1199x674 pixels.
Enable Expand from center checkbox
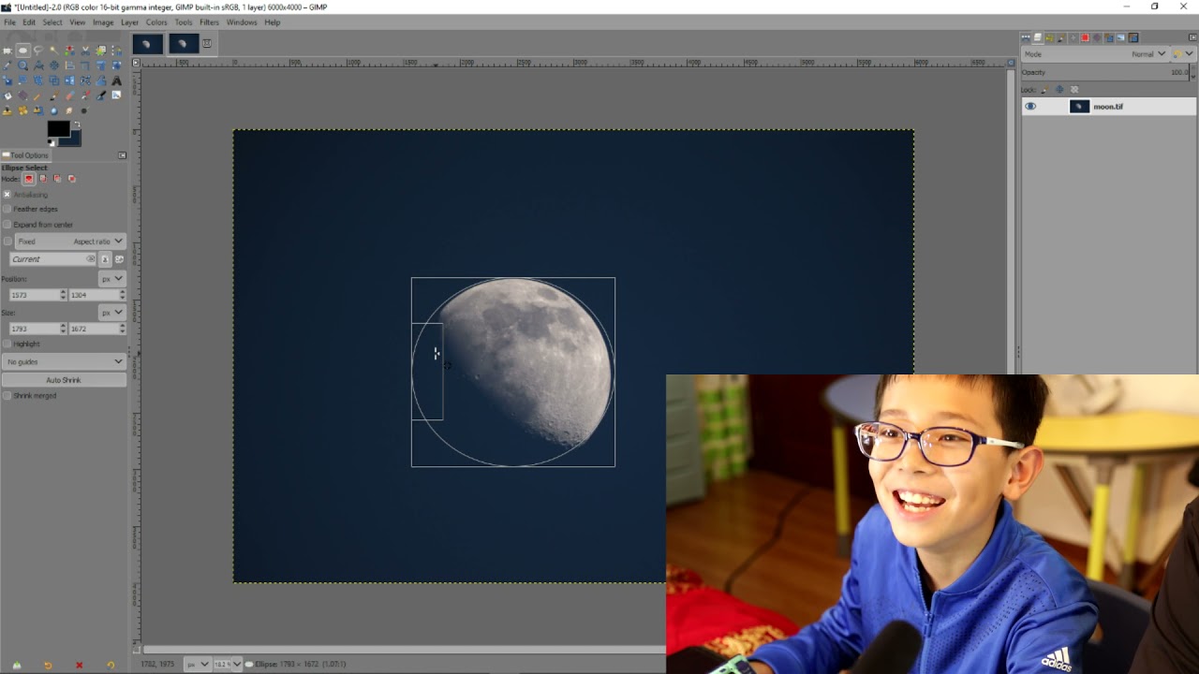(x=7, y=225)
